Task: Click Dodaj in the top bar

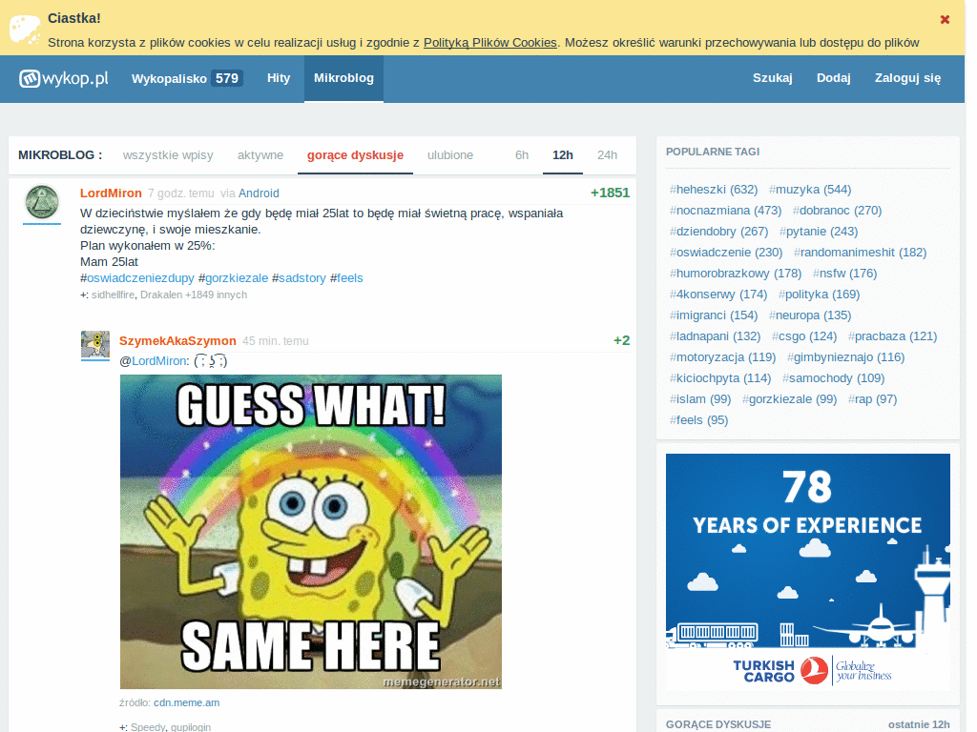Action: point(834,78)
